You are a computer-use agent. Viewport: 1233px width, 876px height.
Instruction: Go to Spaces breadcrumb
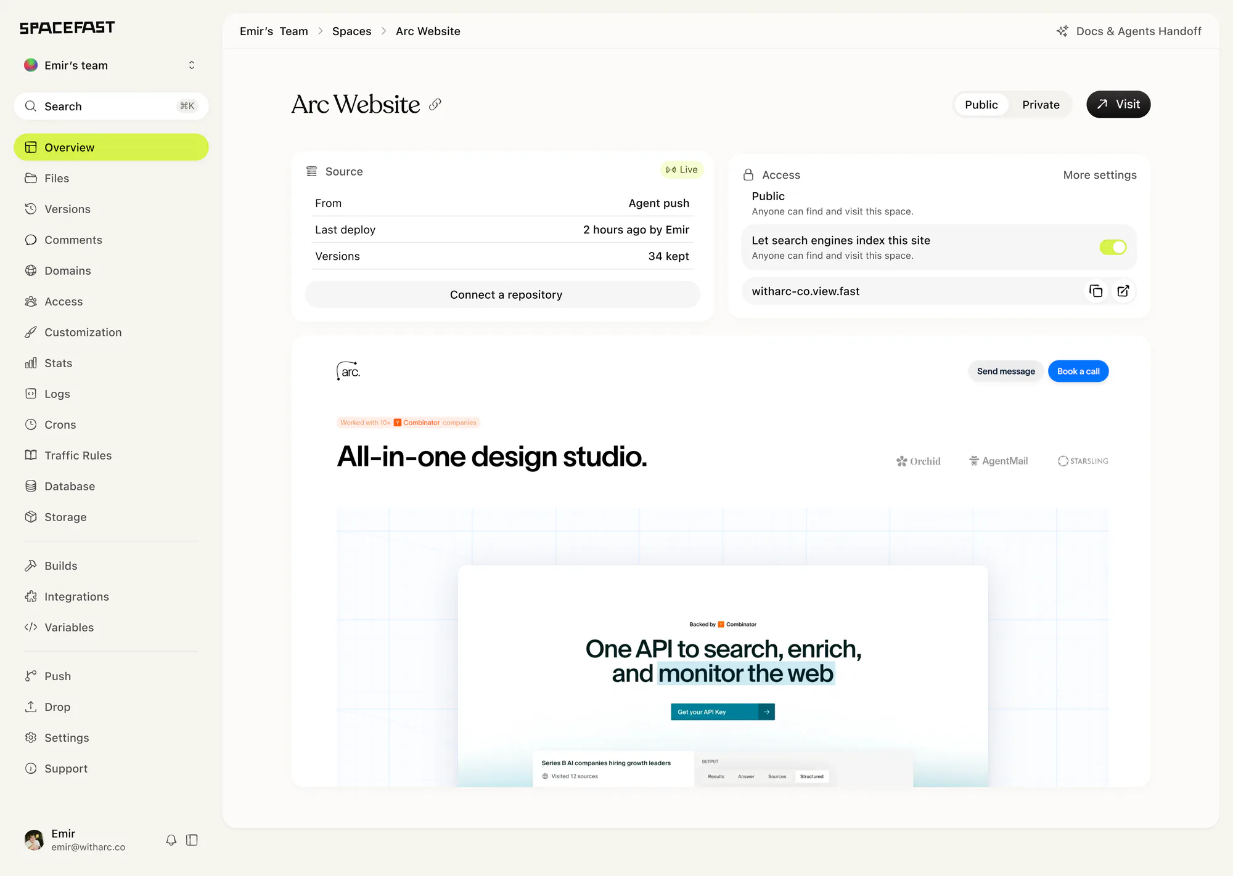[351, 31]
